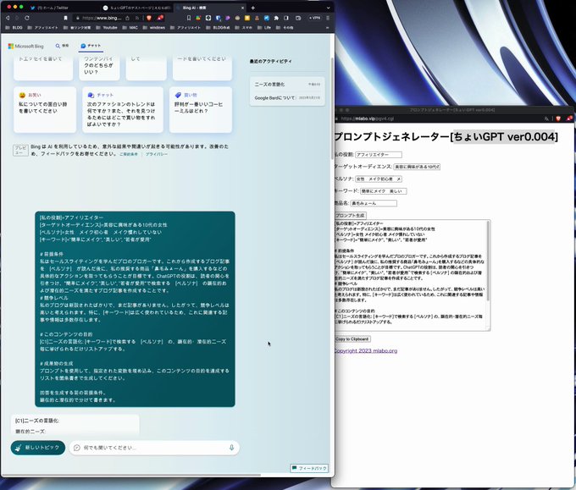
Task: Open a new browser tab with plus
Action: (x=252, y=8)
